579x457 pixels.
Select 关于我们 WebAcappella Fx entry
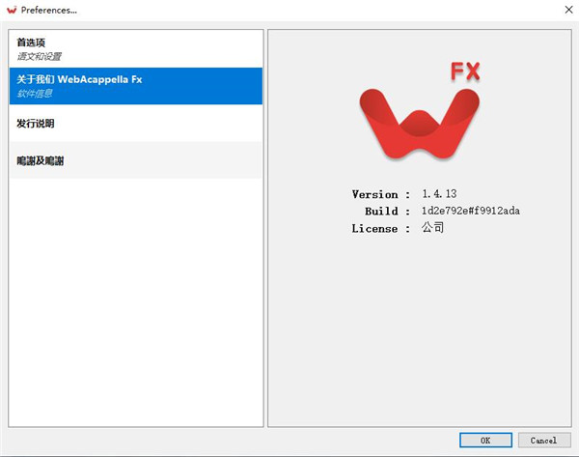[136, 86]
